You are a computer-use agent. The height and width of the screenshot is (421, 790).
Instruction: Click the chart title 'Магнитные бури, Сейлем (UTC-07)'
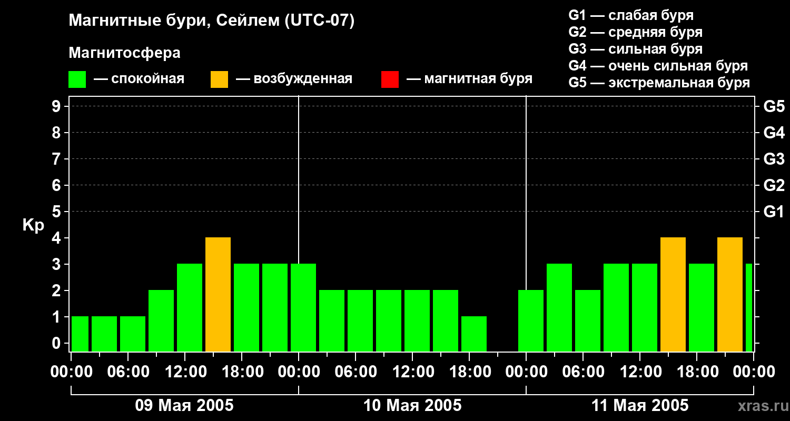point(212,21)
